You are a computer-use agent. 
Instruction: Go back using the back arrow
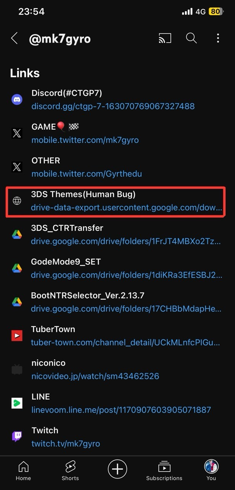[14, 38]
